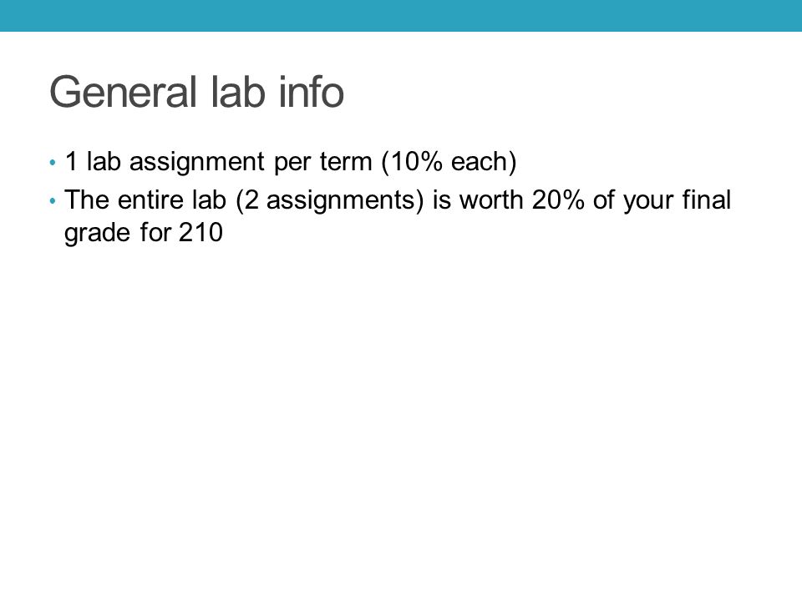
Task: Click the course number '210'
Action: coord(201,233)
